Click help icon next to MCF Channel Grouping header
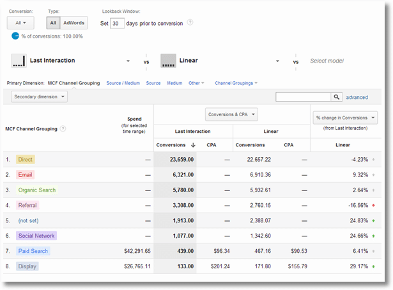Screen dimensions: 393x290 point(63,128)
